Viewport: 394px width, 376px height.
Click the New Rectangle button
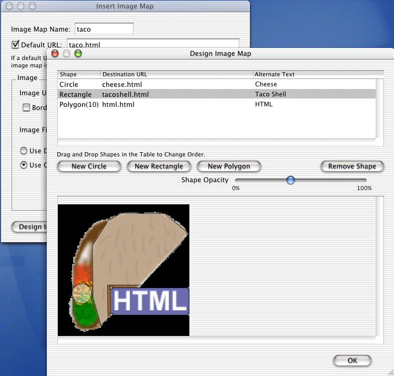(x=159, y=166)
